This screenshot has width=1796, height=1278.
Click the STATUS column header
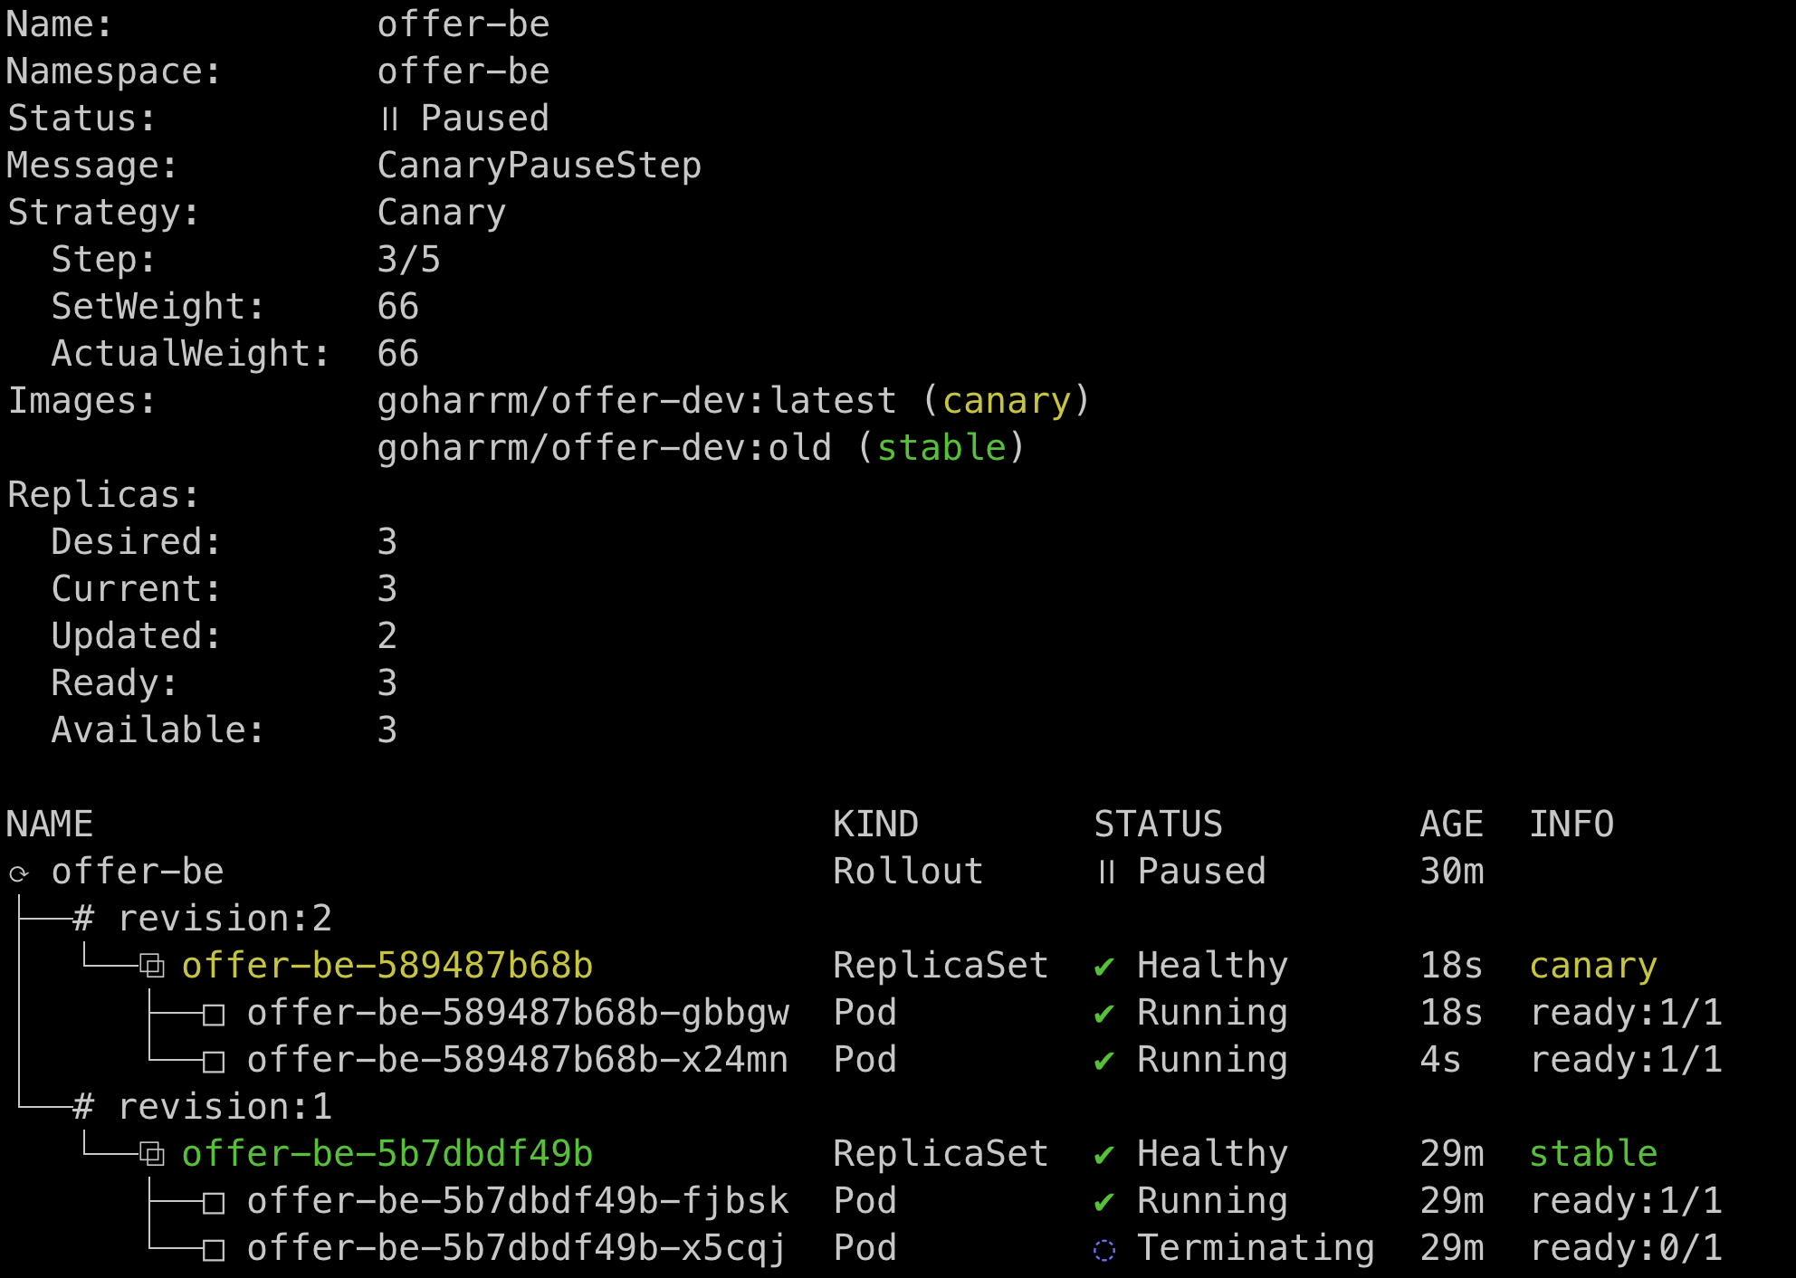click(1158, 825)
